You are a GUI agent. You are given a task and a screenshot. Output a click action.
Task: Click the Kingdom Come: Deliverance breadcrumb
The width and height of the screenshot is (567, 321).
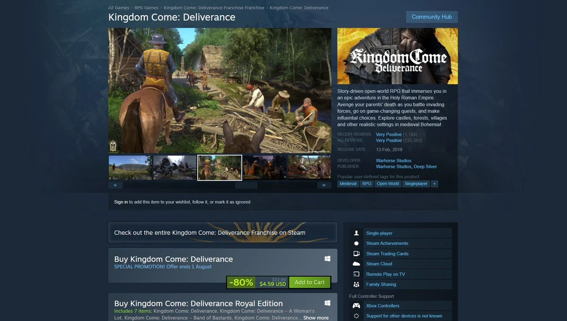pyautogui.click(x=299, y=8)
